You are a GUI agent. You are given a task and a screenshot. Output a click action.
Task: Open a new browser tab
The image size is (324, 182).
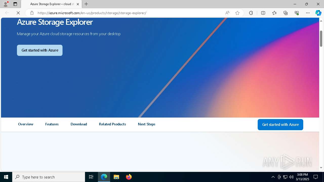pos(86,4)
